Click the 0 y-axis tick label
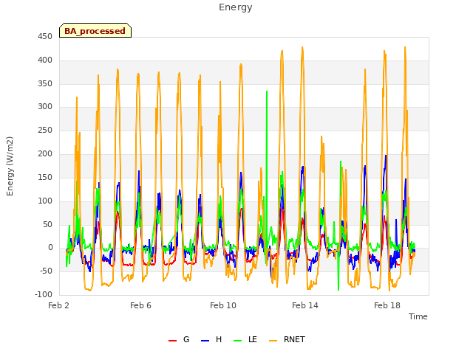Image resolution: width=473 pixels, height=354 pixels. pyautogui.click(x=50, y=248)
